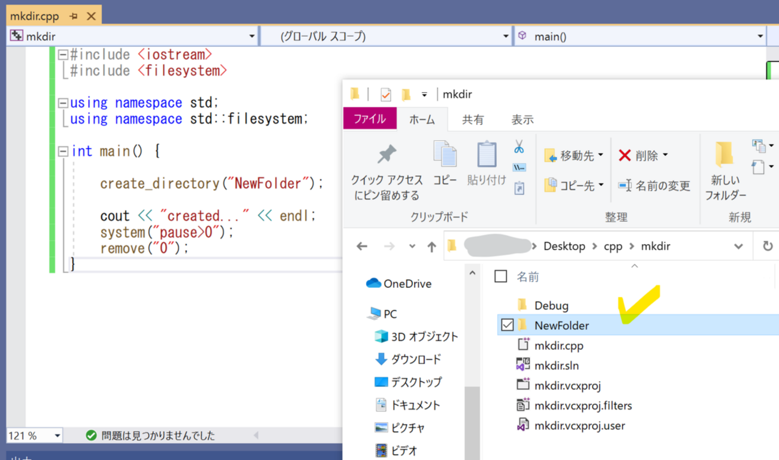Pin the mkdir.cpp editor tab
The height and width of the screenshot is (460, 779).
pyautogui.click(x=74, y=16)
